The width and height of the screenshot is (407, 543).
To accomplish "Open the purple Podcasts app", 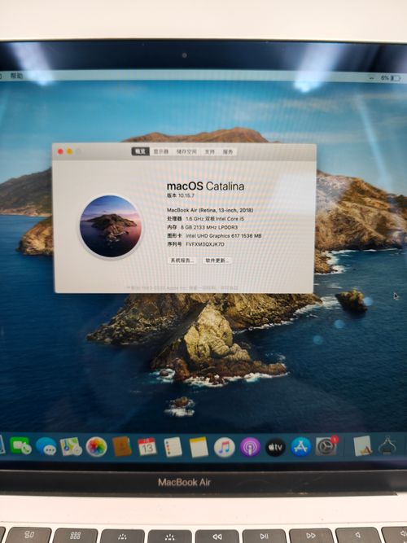I will tap(250, 447).
